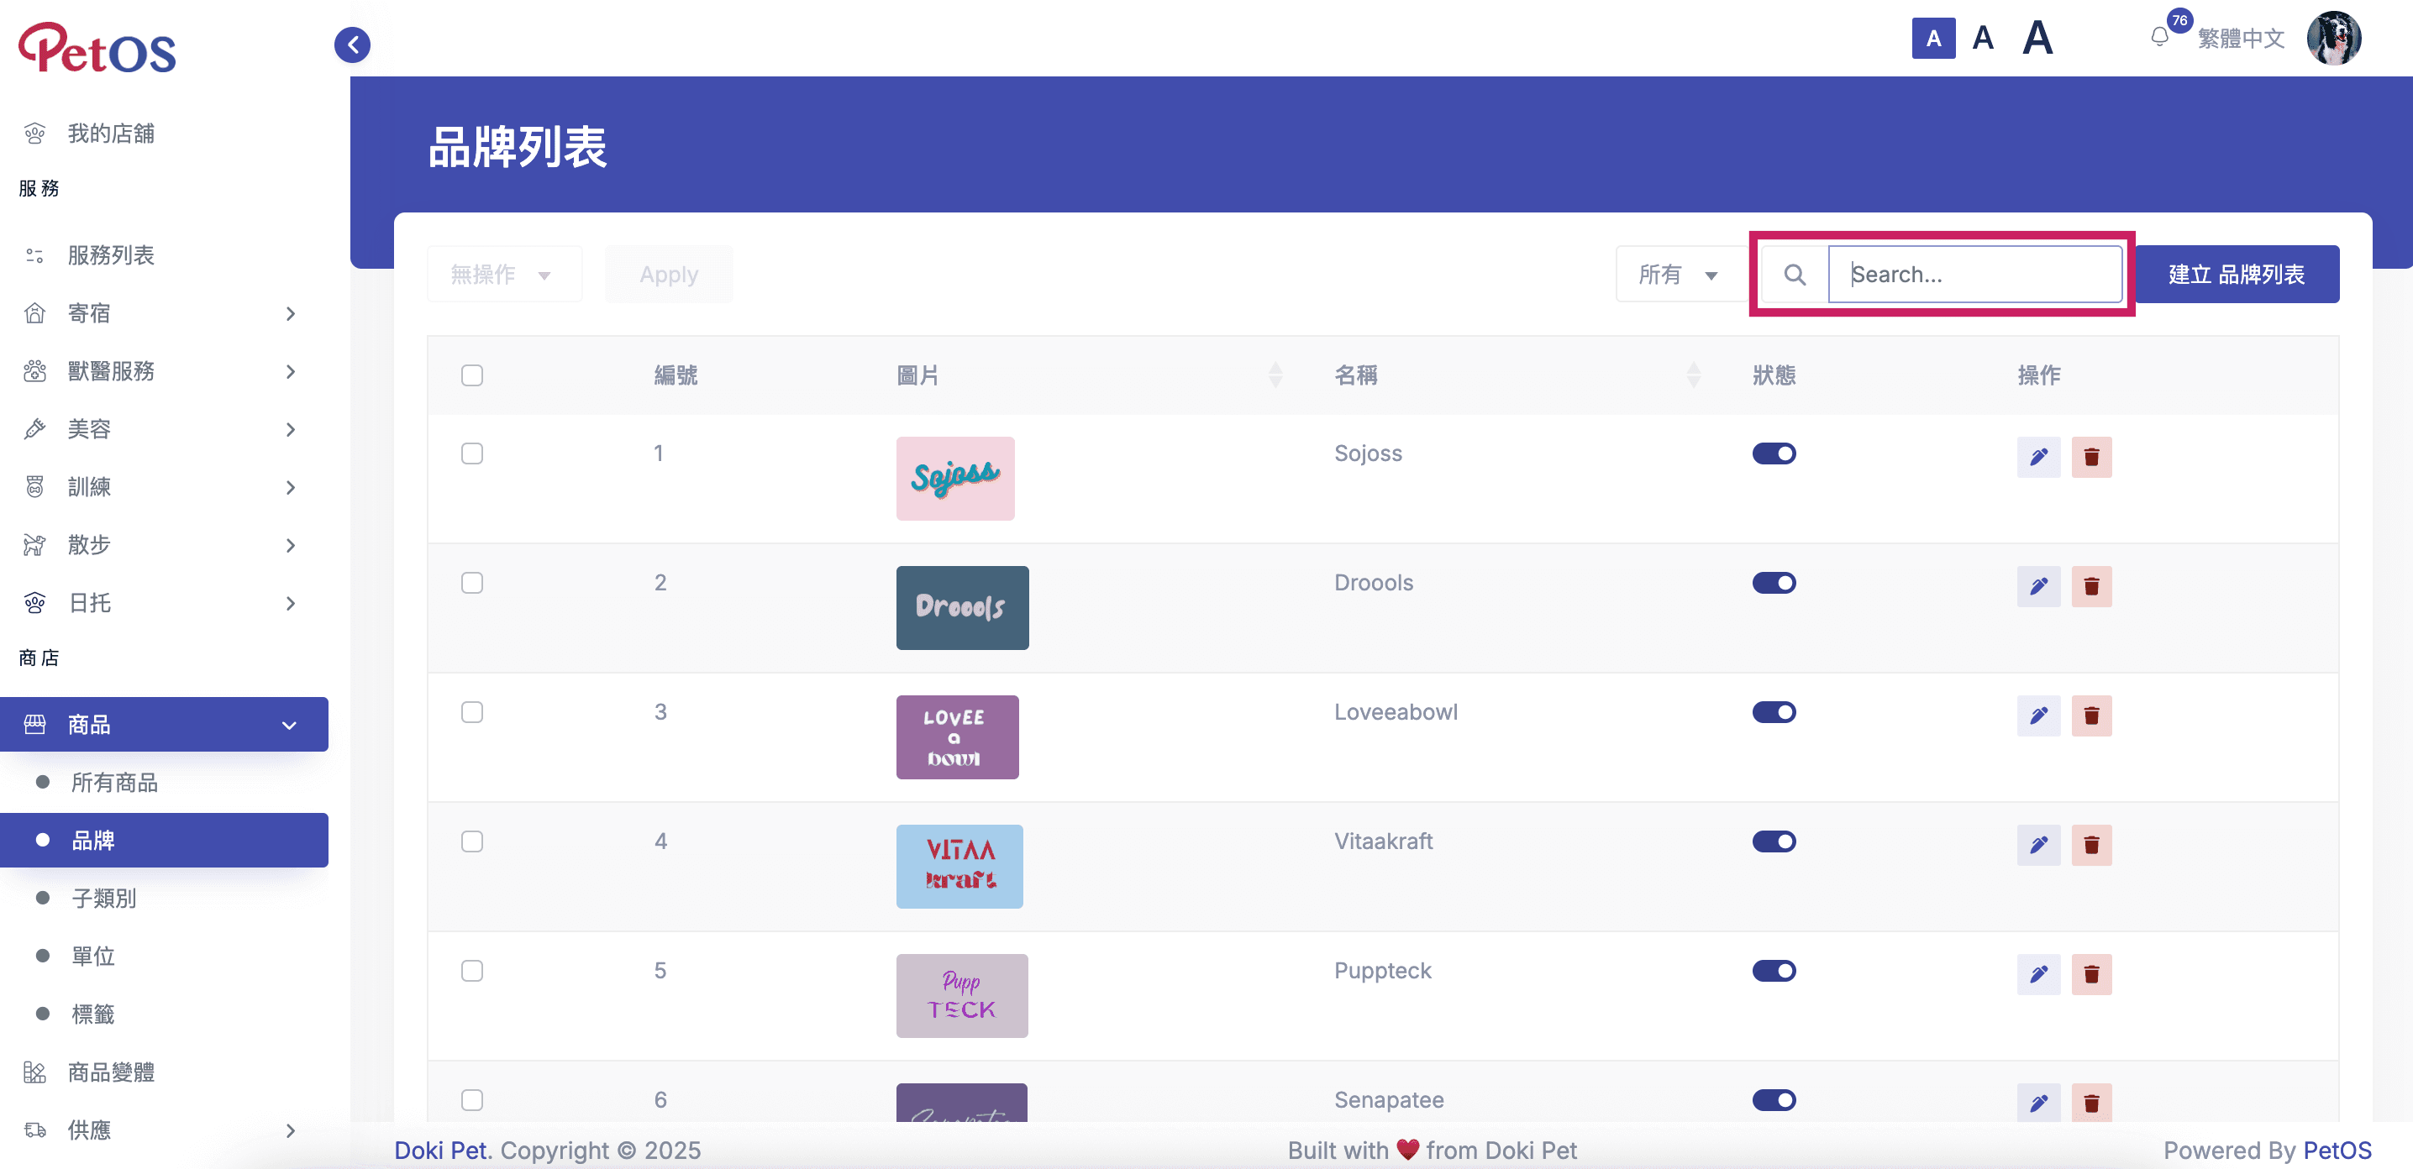Go to 子類別 submenu item

click(x=104, y=899)
